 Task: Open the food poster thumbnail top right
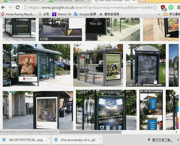pyautogui.click(x=161, y=29)
